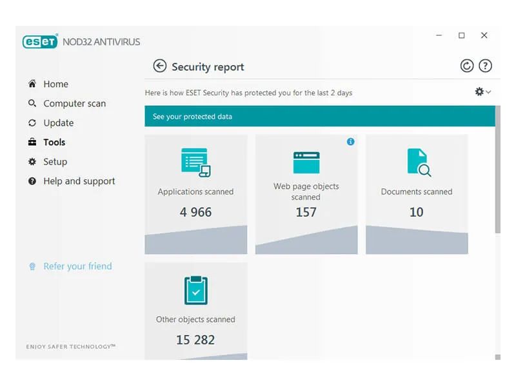The width and height of the screenshot is (516, 387).
Task: Click the Update arrows icon
Action: pyautogui.click(x=32, y=123)
